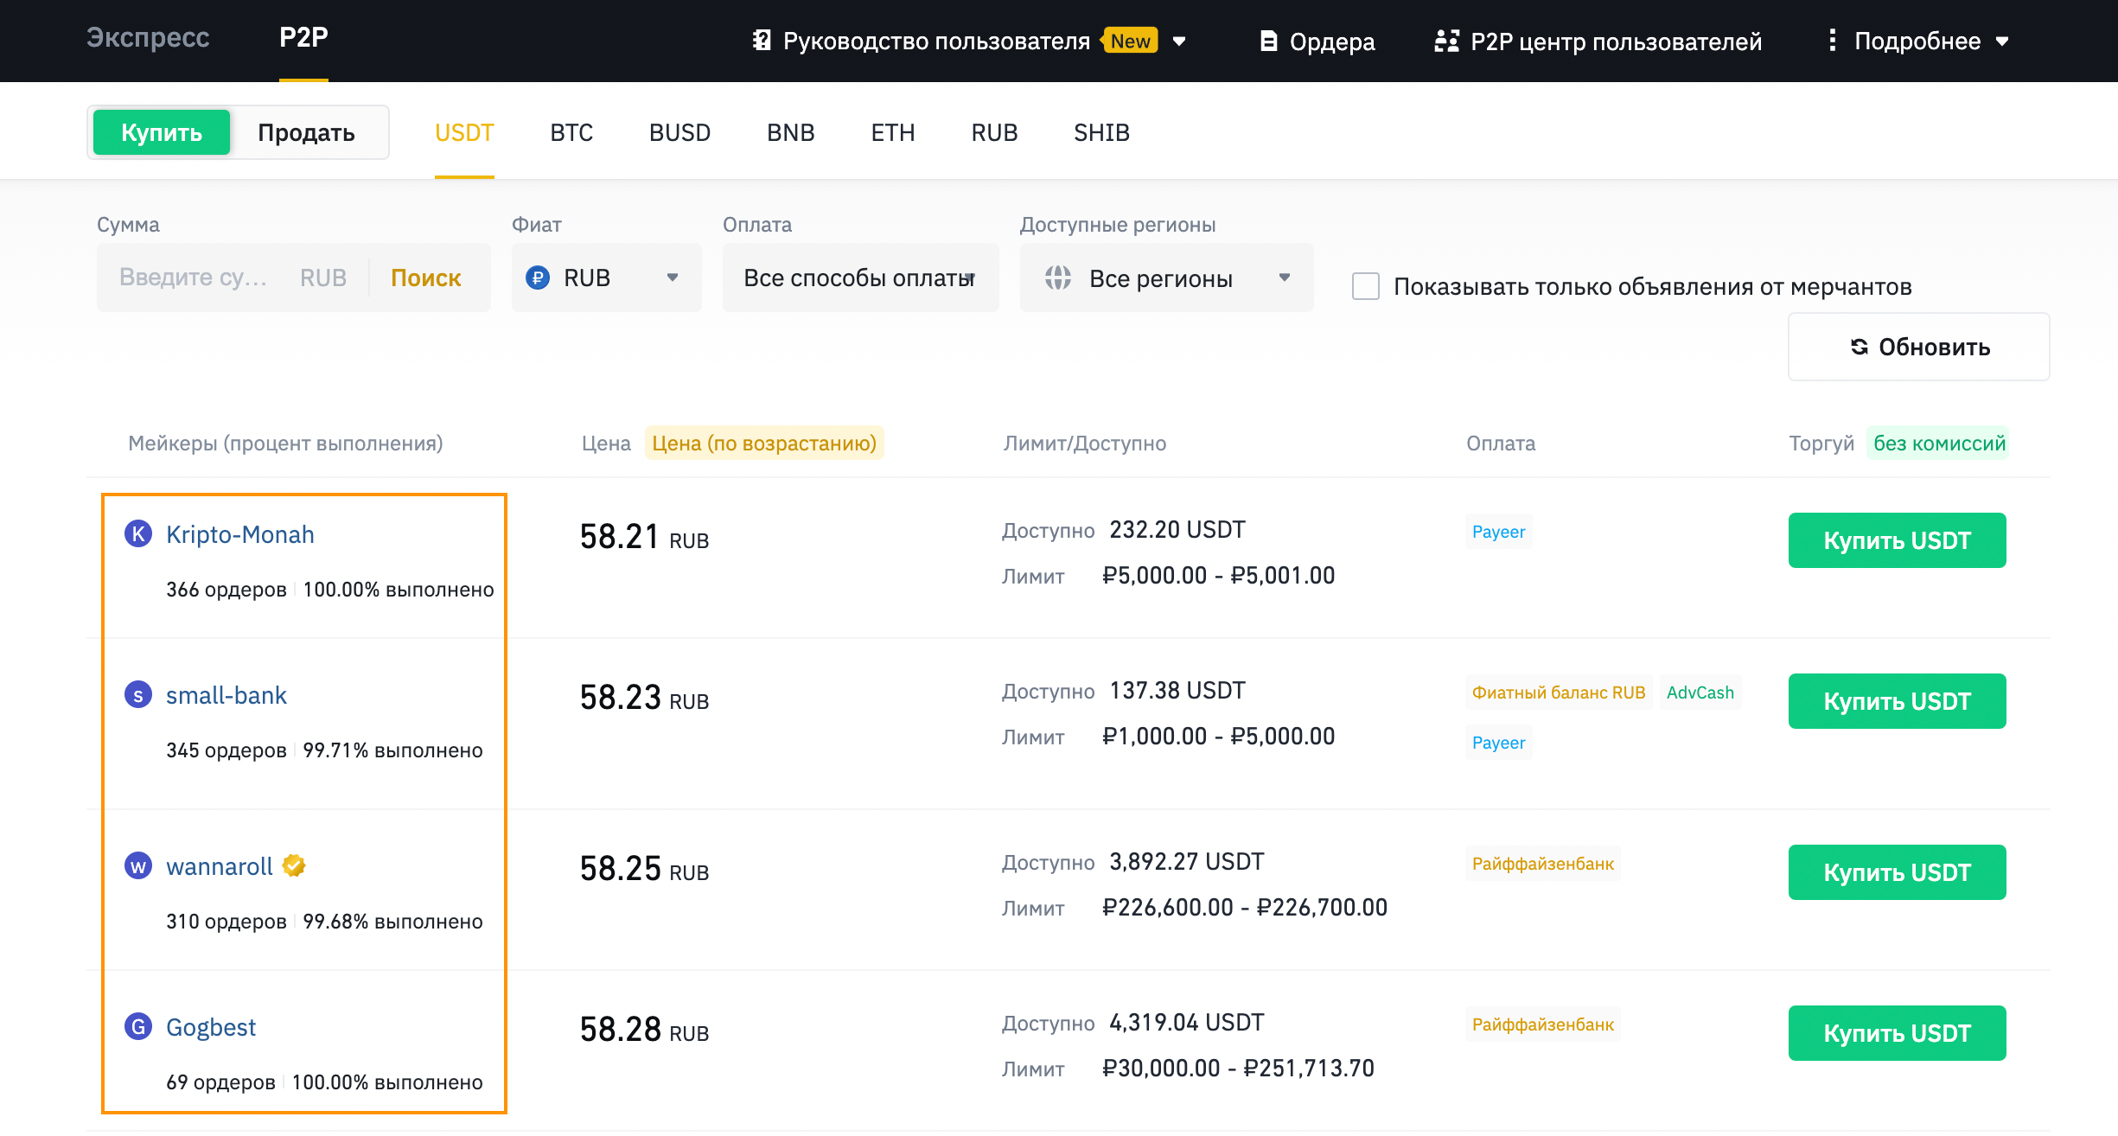Click the price ascending sort tag
Image resolution: width=2118 pixels, height=1136 pixels.
(x=763, y=443)
